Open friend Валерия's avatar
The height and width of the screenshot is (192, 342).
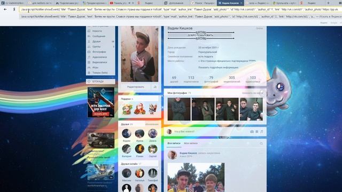pos(127,149)
